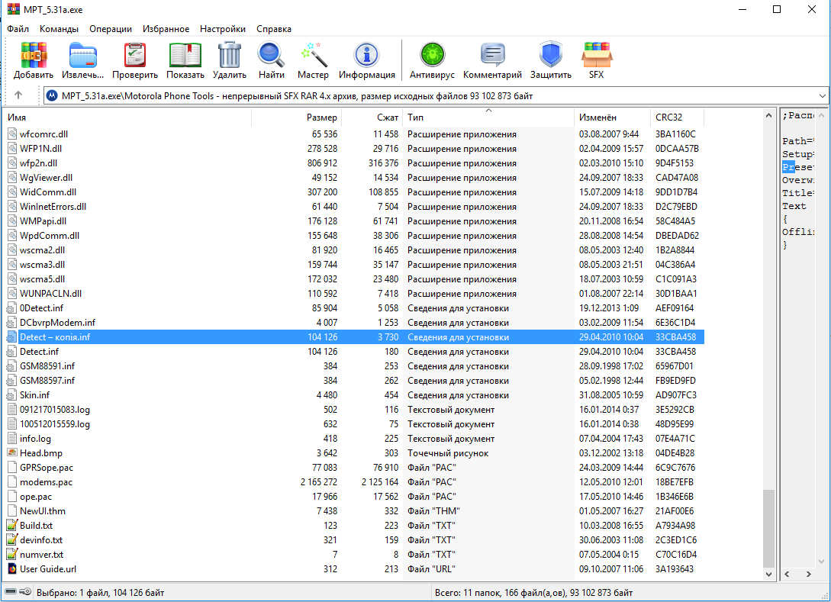Open the address bar path dropdown
Screen dimensions: 831x602
tap(822, 96)
